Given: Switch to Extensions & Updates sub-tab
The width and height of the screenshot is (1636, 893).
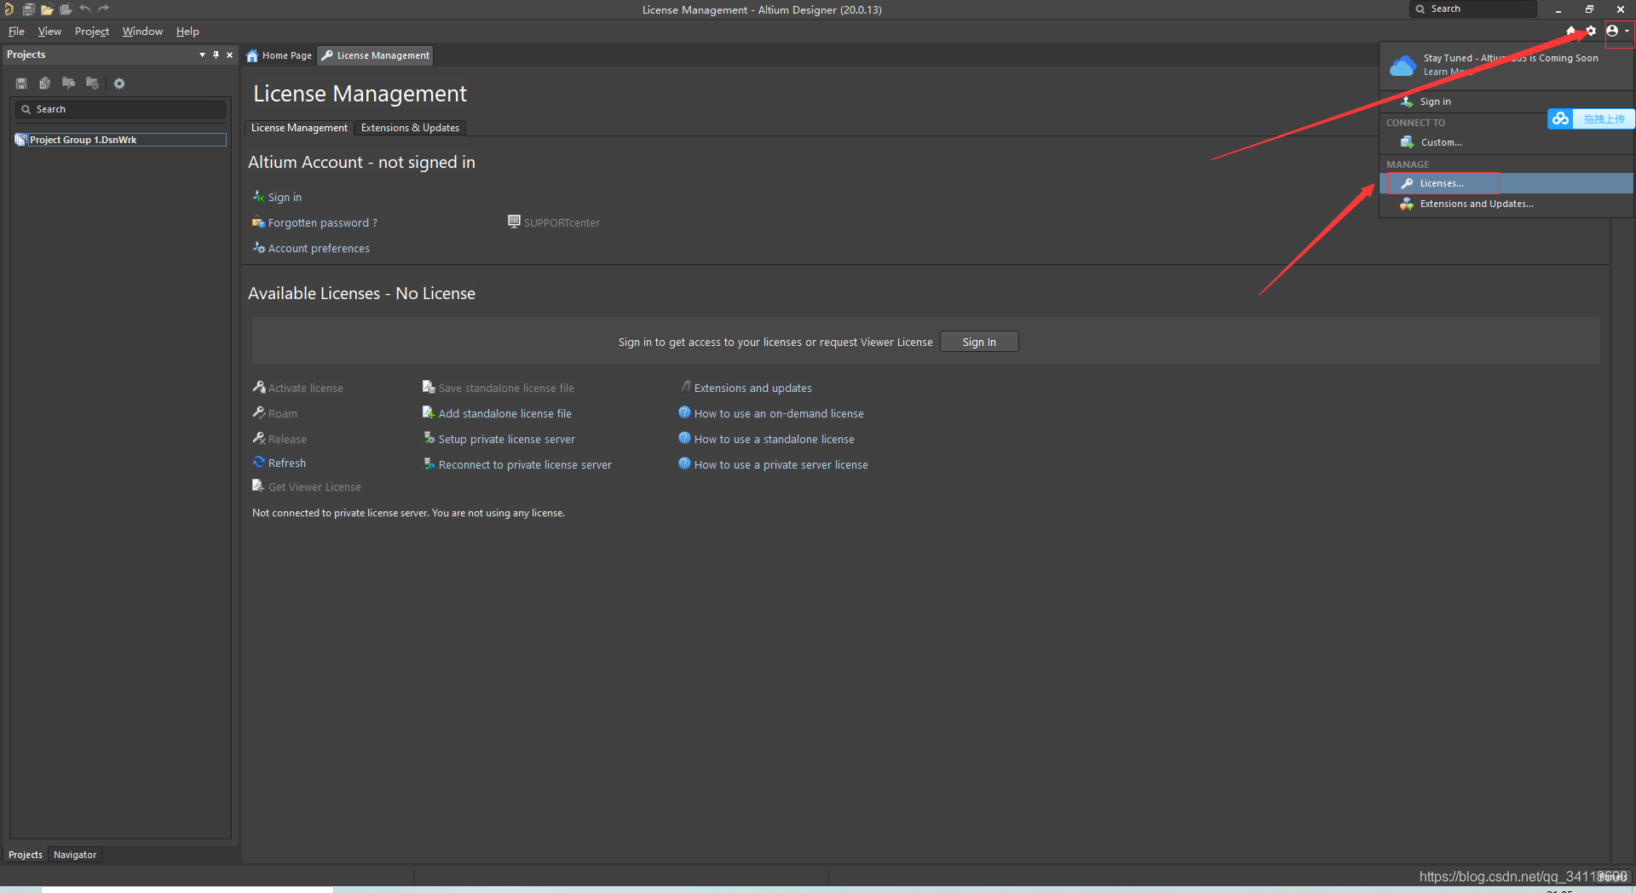Looking at the screenshot, I should pyautogui.click(x=410, y=128).
